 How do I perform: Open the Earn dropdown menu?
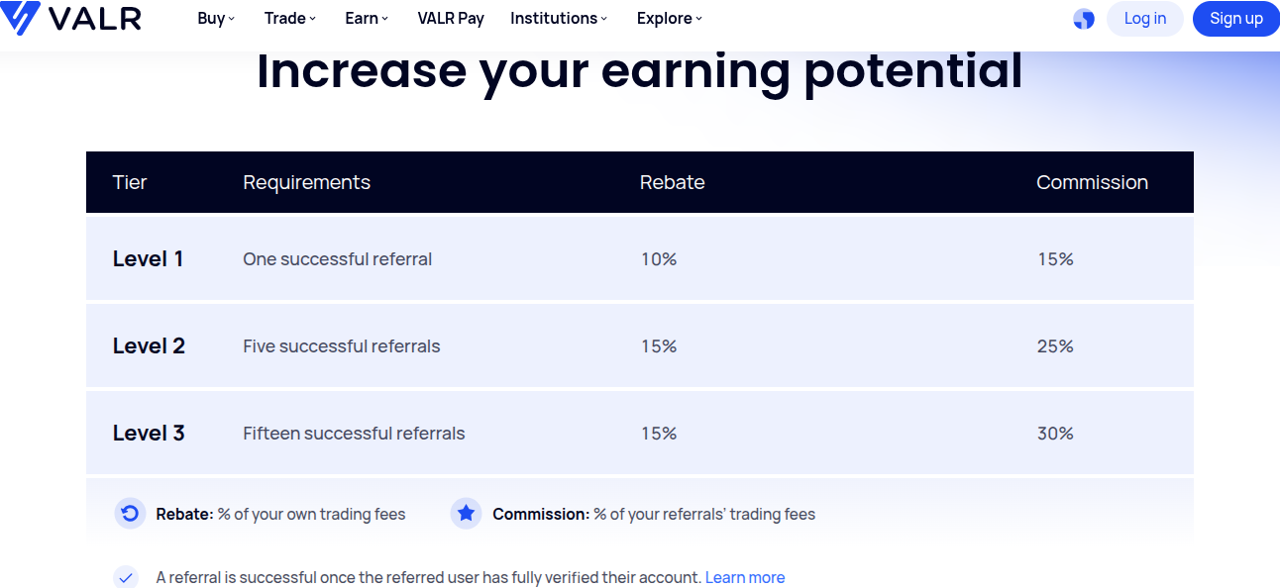pos(367,18)
